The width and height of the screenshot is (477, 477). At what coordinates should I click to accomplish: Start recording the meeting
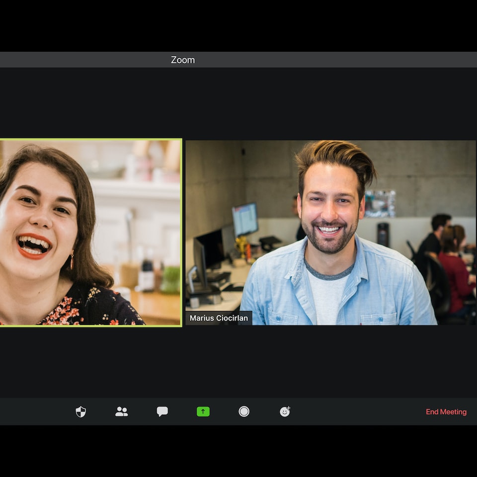click(x=244, y=411)
